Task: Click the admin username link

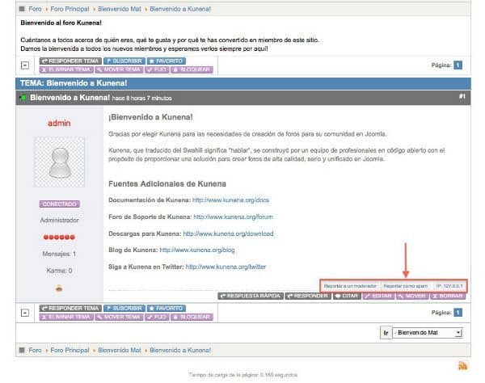Action: (x=59, y=123)
